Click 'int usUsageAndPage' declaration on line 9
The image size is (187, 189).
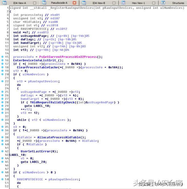31,36
